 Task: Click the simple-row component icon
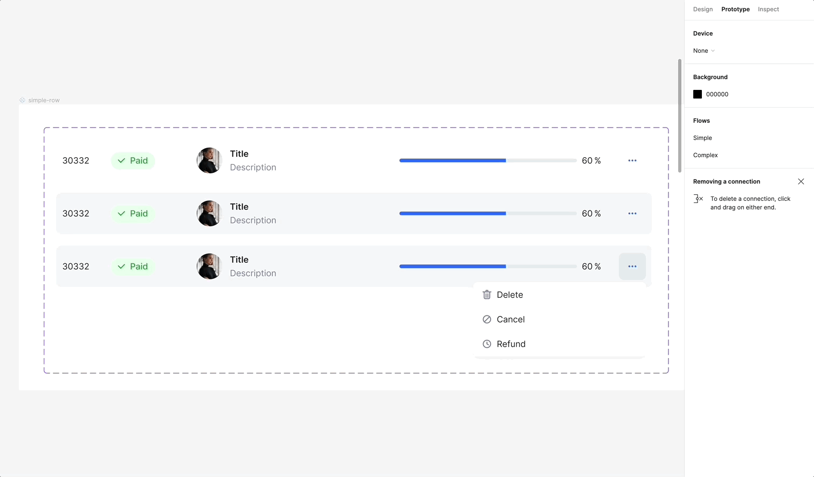22,100
